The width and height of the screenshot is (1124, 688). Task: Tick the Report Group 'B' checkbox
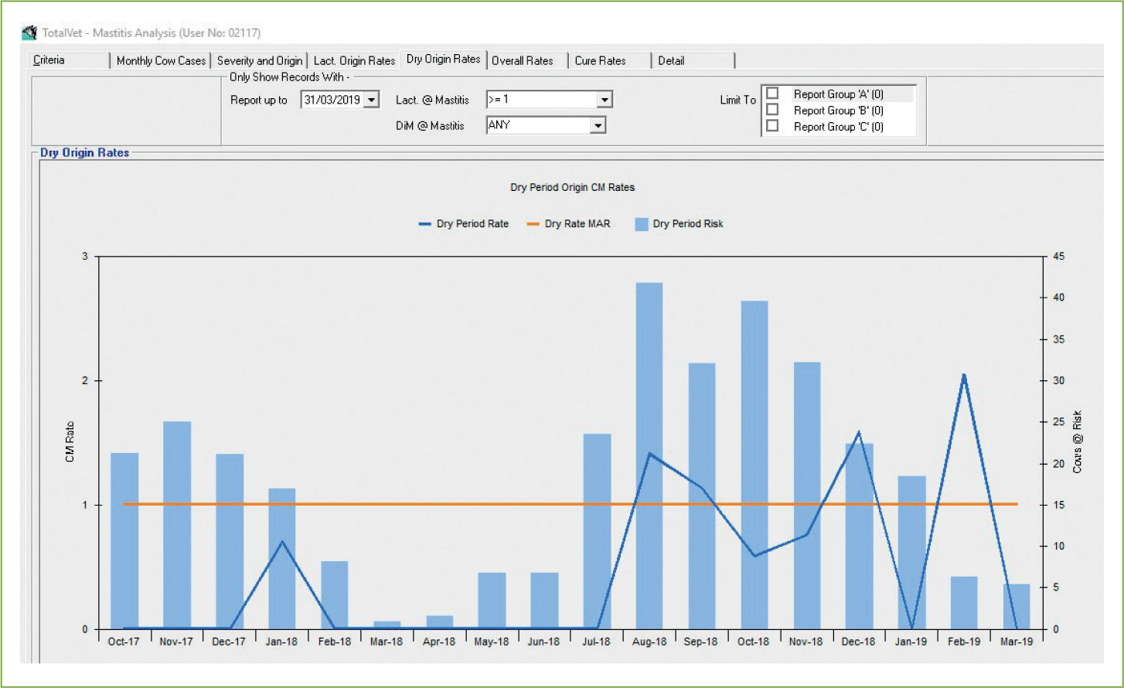tap(772, 110)
